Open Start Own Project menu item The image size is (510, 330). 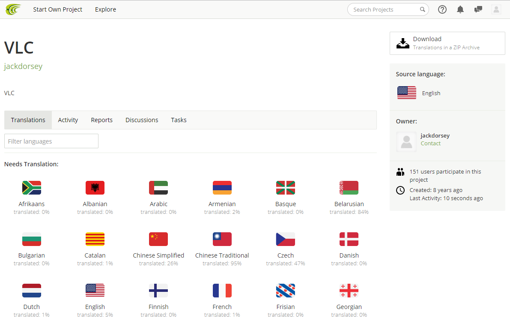(57, 9)
